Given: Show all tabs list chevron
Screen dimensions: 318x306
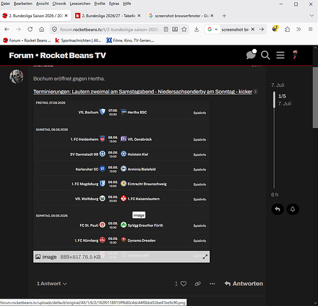Looking at the screenshot, I should point(311,15).
